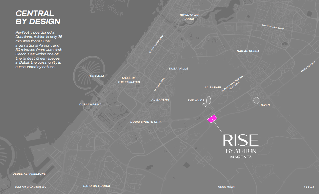This screenshot has width=319, height=194.
Task: Select the RISE by Athlon Magenta logo
Action: click(241, 146)
